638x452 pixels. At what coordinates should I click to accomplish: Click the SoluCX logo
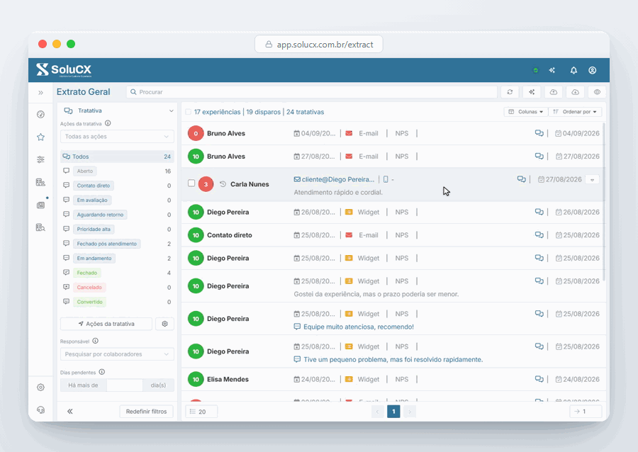click(x=64, y=69)
